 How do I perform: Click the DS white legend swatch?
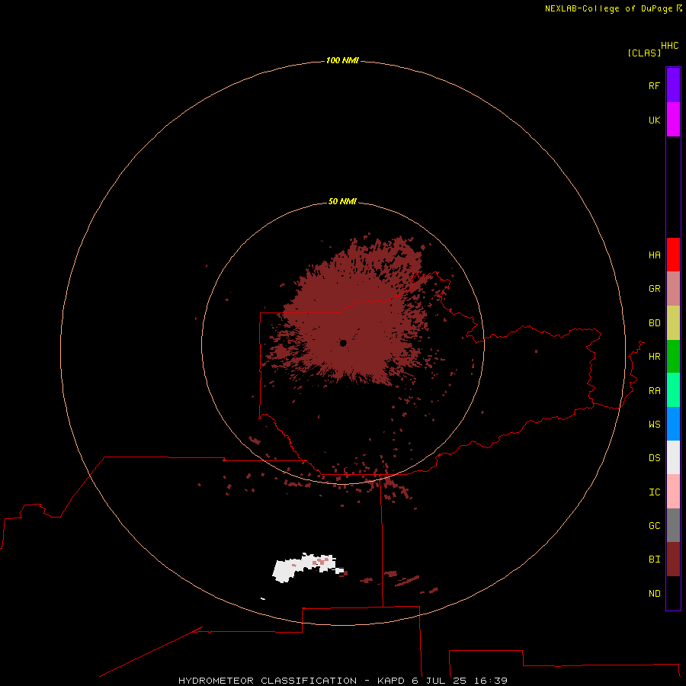[x=673, y=457]
